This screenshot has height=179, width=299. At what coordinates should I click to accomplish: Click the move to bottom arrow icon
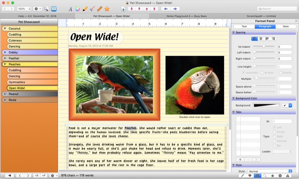point(132,9)
